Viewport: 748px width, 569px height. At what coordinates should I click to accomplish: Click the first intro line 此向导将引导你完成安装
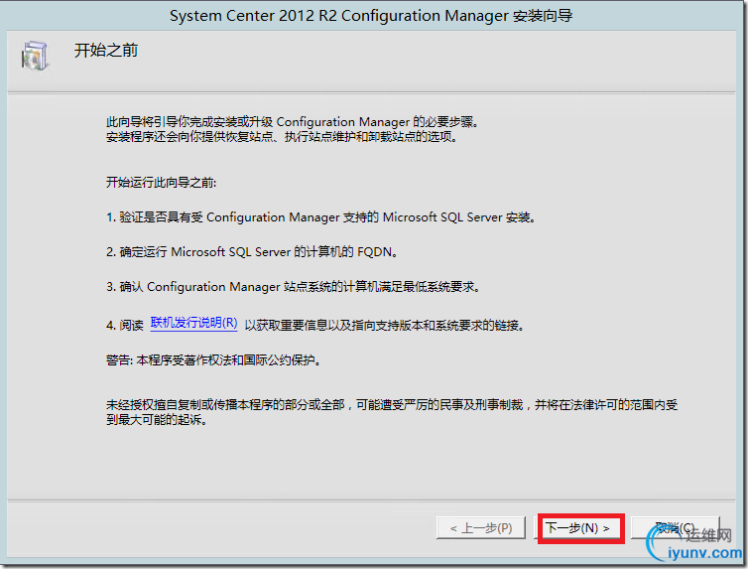(292, 122)
